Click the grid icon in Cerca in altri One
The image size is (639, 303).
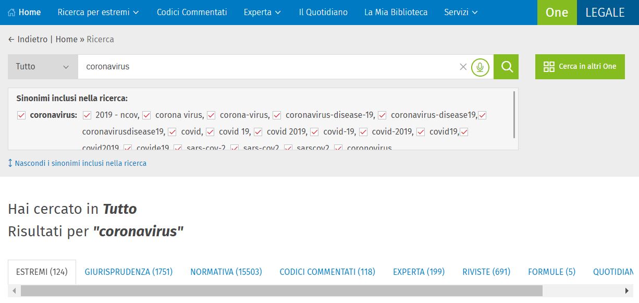point(549,67)
